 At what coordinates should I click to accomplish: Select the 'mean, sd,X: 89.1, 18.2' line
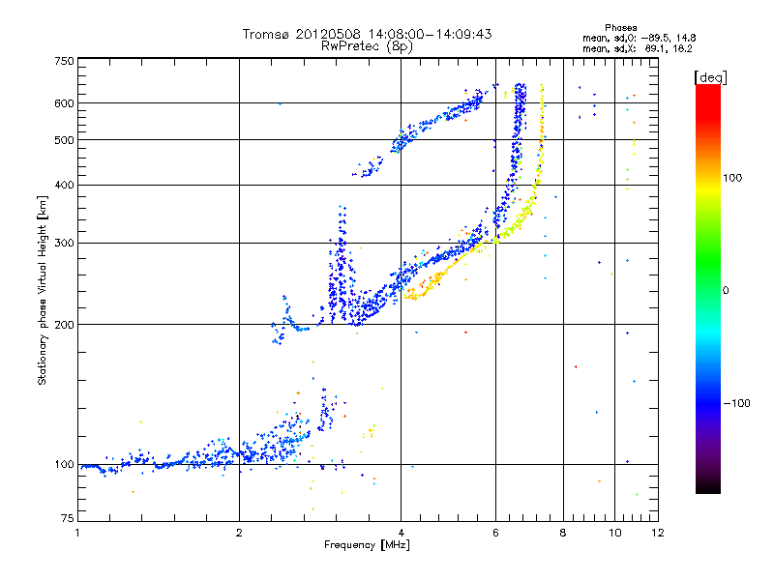638,48
